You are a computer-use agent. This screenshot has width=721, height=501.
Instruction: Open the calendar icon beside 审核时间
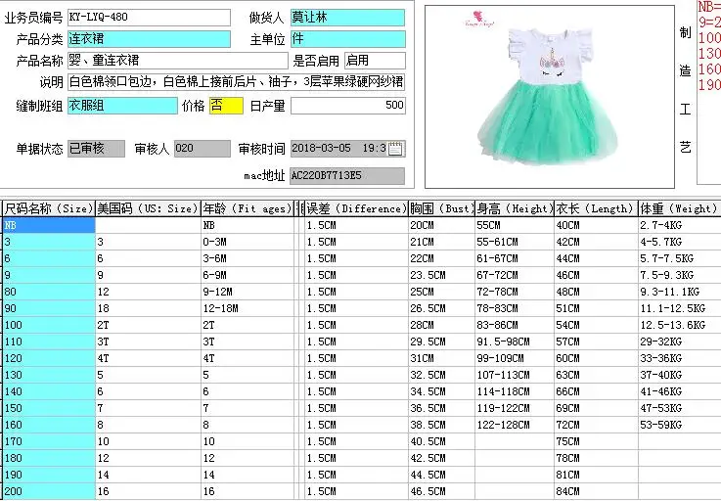(x=395, y=149)
